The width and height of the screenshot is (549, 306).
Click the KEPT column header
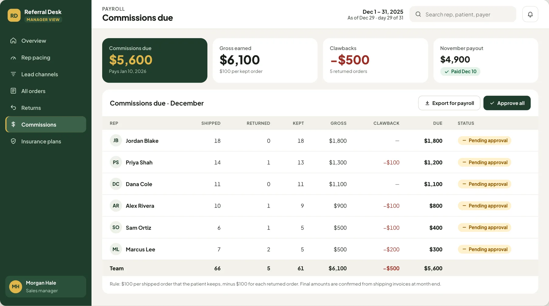298,123
